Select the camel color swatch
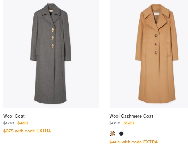 [112, 134]
